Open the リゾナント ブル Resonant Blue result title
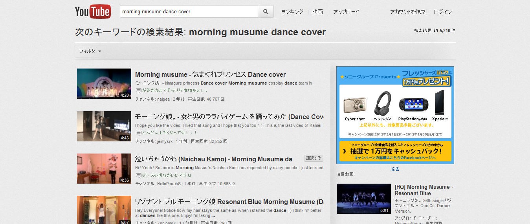The height and width of the screenshot is (224, 530). point(229,202)
